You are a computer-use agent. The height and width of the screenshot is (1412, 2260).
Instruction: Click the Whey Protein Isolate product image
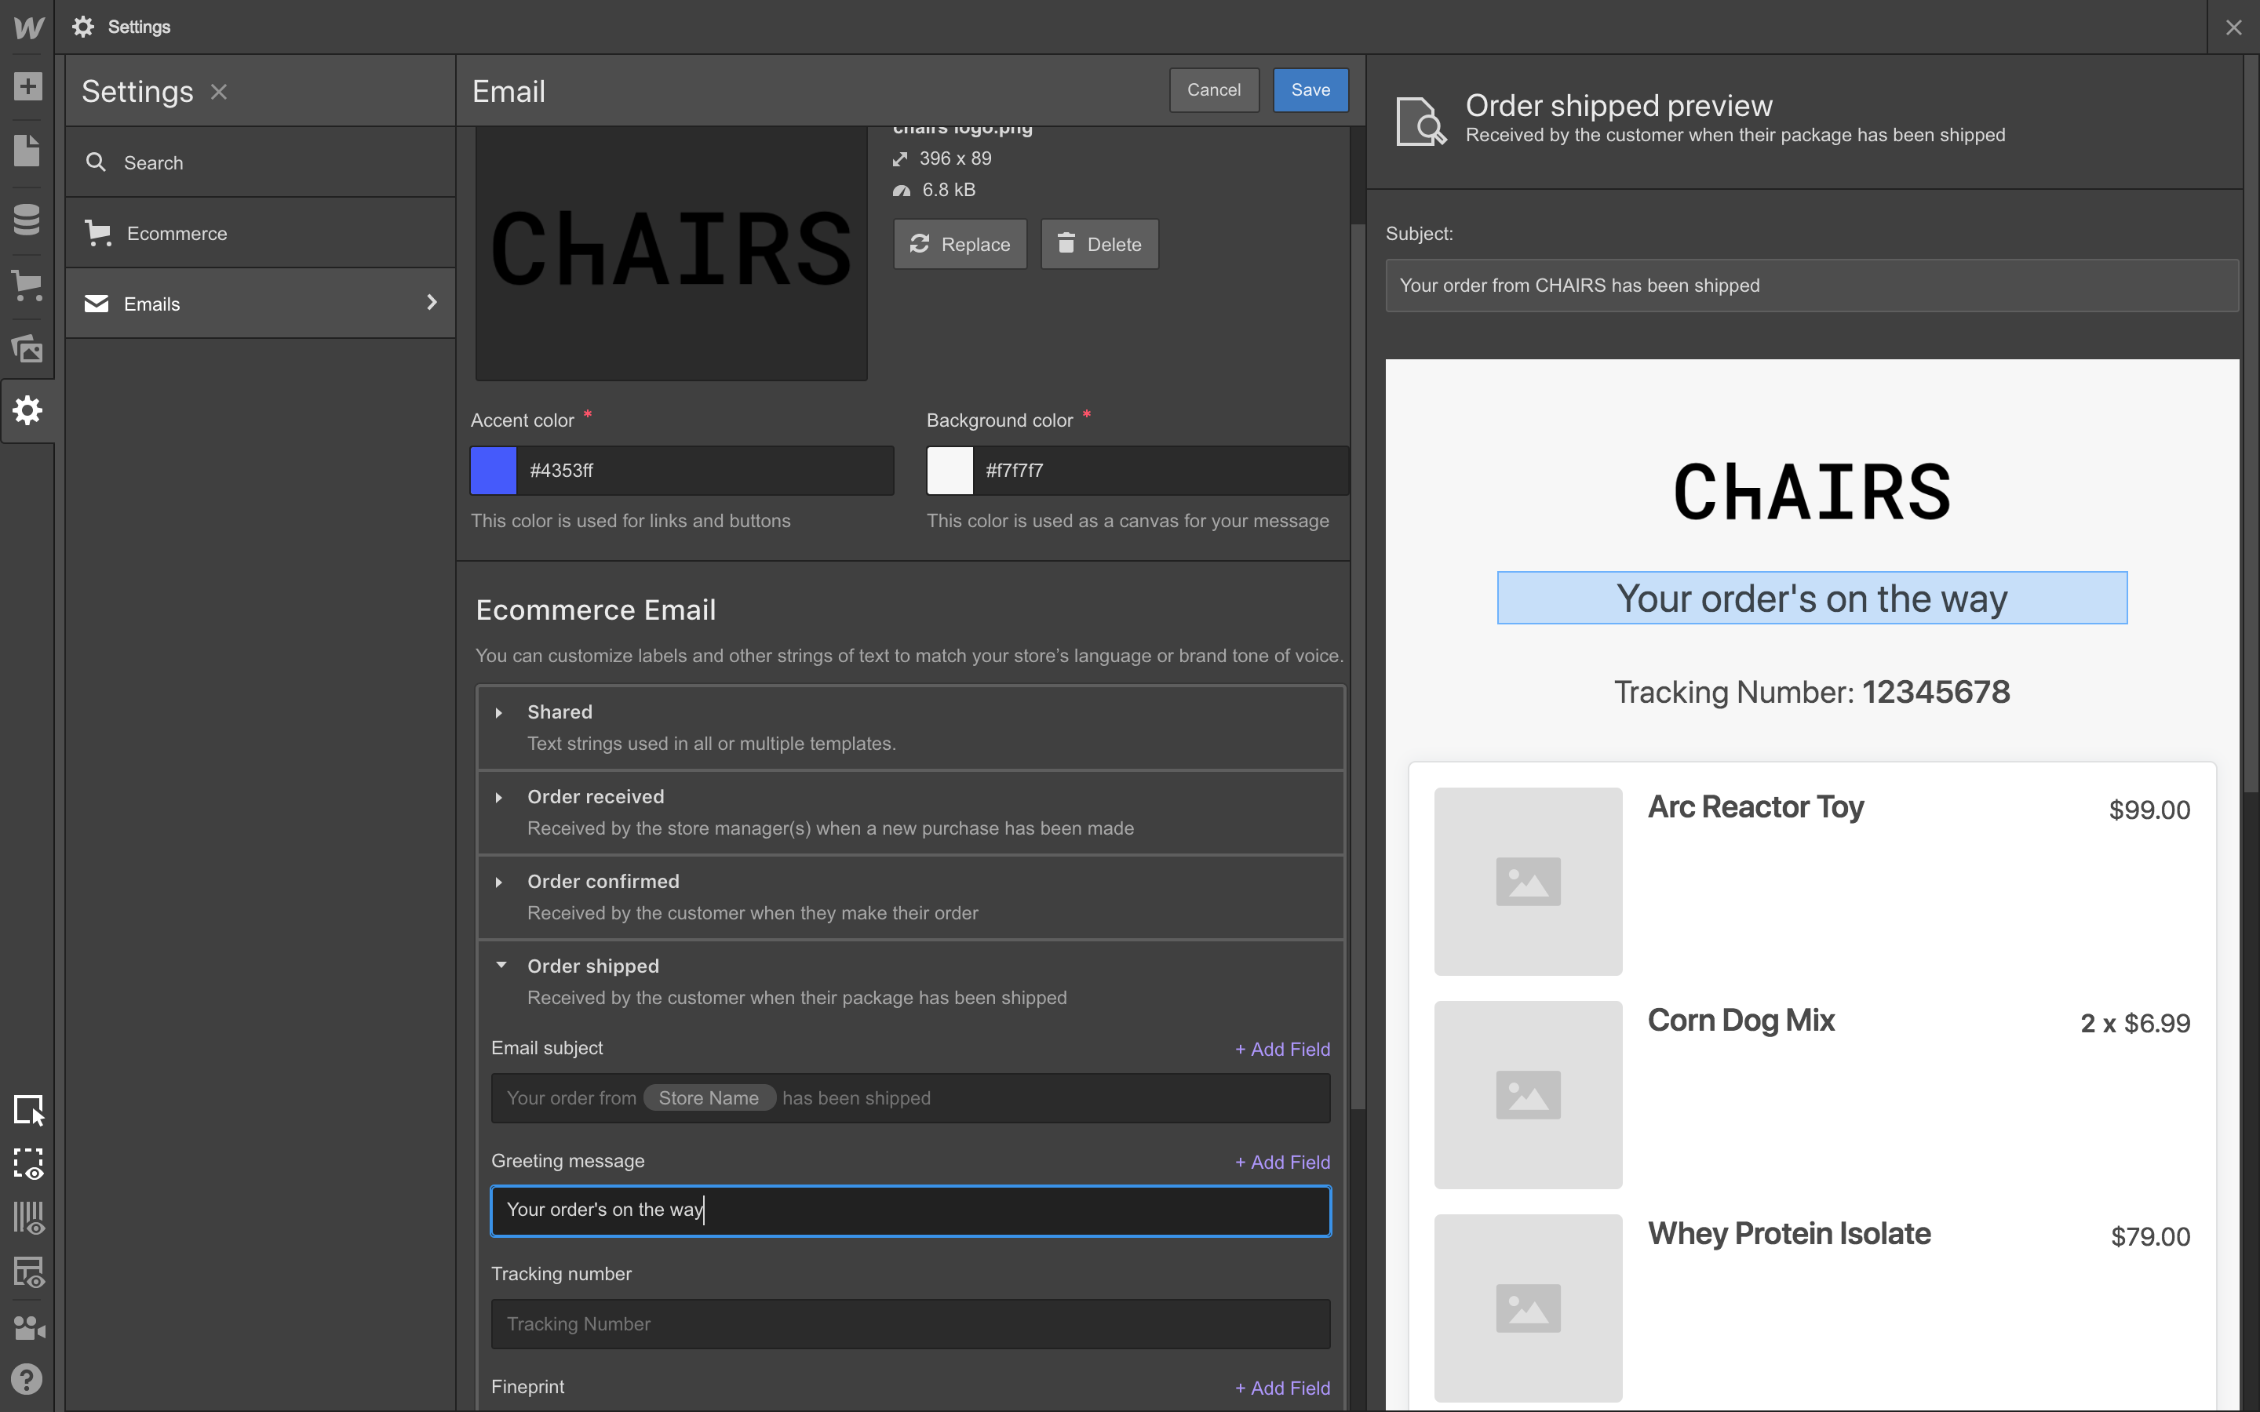tap(1528, 1308)
